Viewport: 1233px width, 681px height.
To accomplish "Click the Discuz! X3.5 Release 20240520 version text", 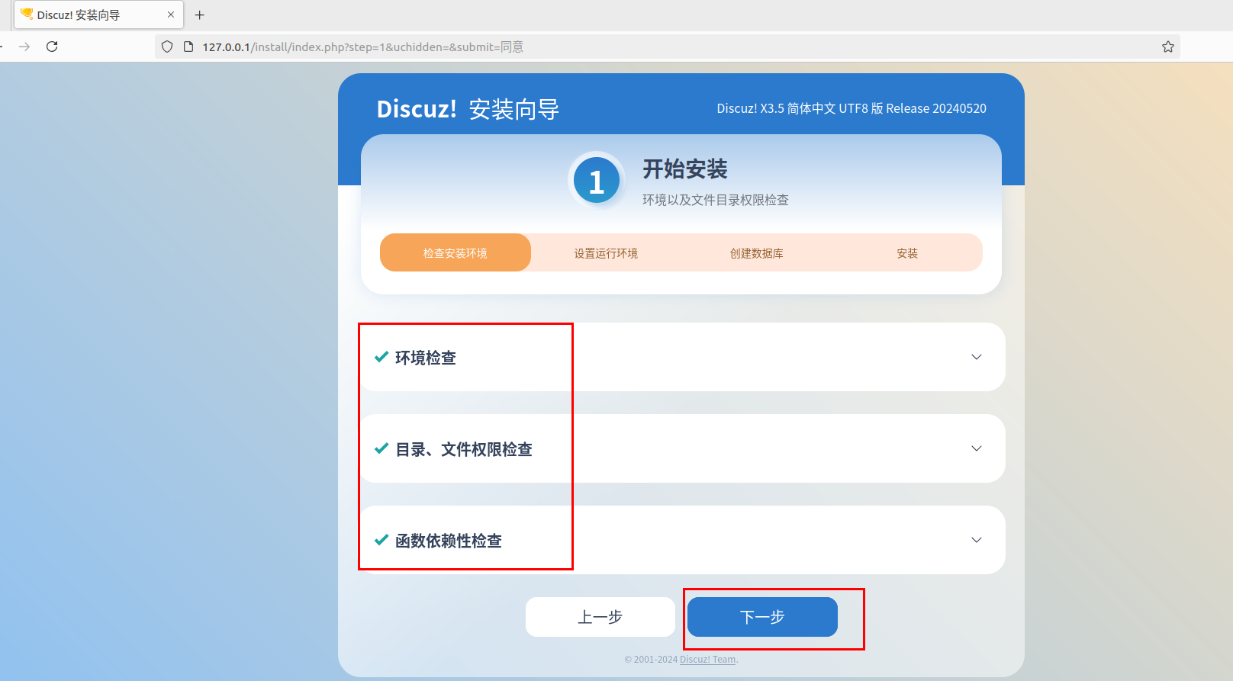I will [852, 108].
